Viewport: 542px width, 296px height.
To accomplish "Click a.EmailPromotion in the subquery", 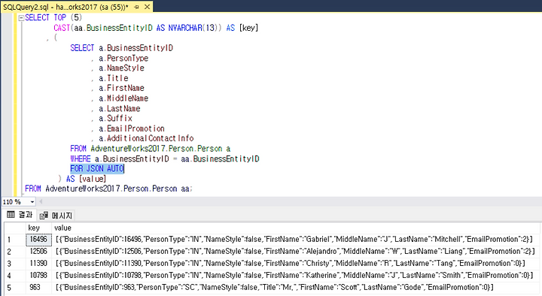I will pos(132,128).
